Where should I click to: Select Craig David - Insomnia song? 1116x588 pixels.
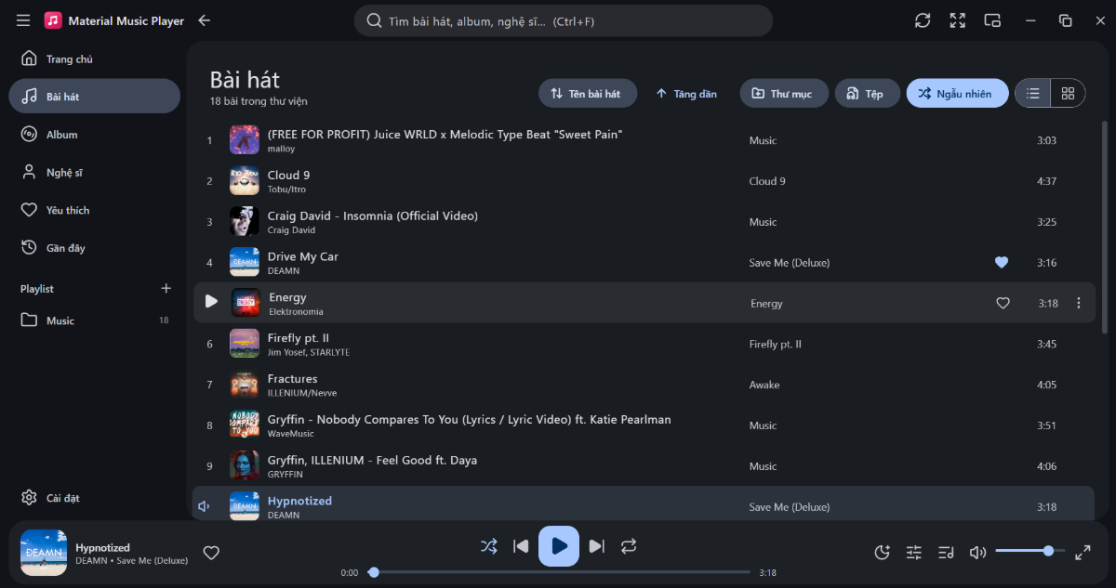click(373, 216)
